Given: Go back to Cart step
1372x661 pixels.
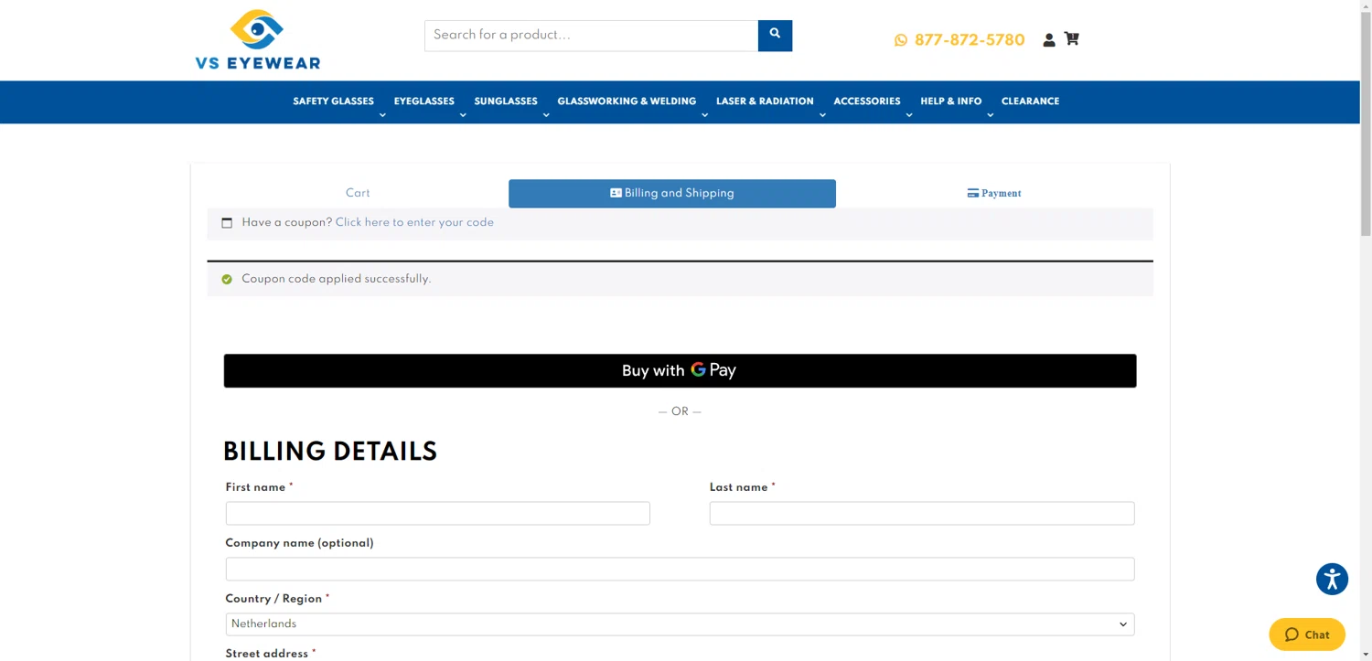Looking at the screenshot, I should tap(358, 193).
